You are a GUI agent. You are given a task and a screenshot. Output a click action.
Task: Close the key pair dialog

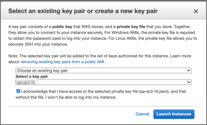(196, 11)
